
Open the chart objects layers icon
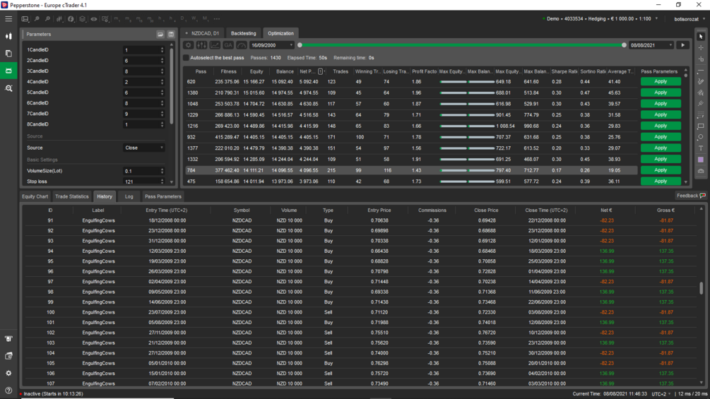click(x=83, y=19)
